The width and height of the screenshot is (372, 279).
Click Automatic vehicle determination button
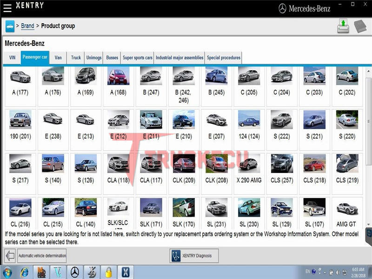(x=42, y=255)
